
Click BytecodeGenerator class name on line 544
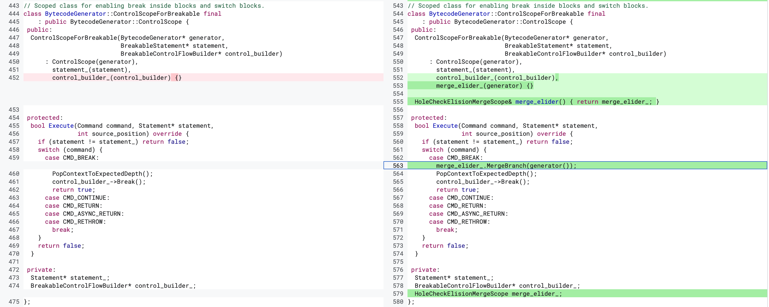point(459,14)
